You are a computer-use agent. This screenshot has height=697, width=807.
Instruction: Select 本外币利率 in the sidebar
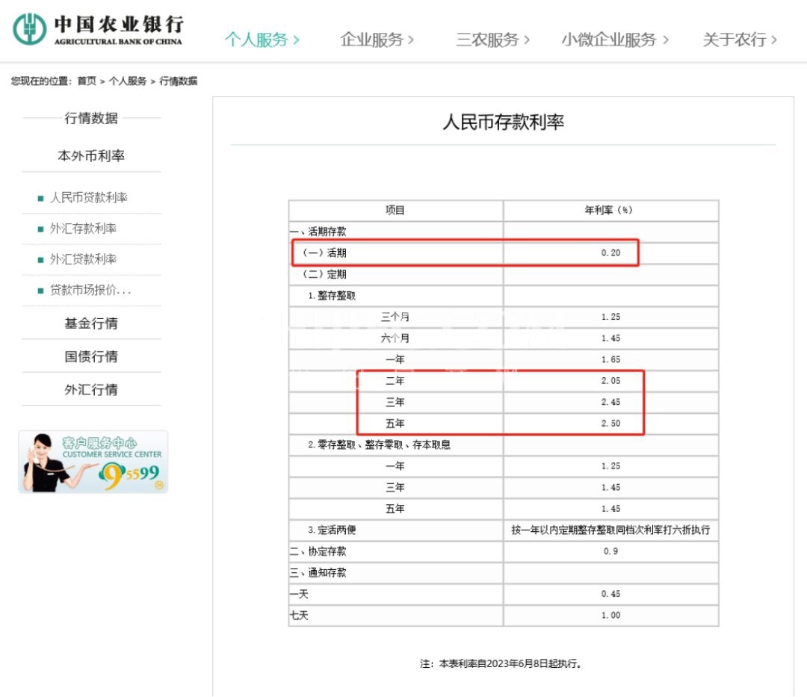click(91, 156)
